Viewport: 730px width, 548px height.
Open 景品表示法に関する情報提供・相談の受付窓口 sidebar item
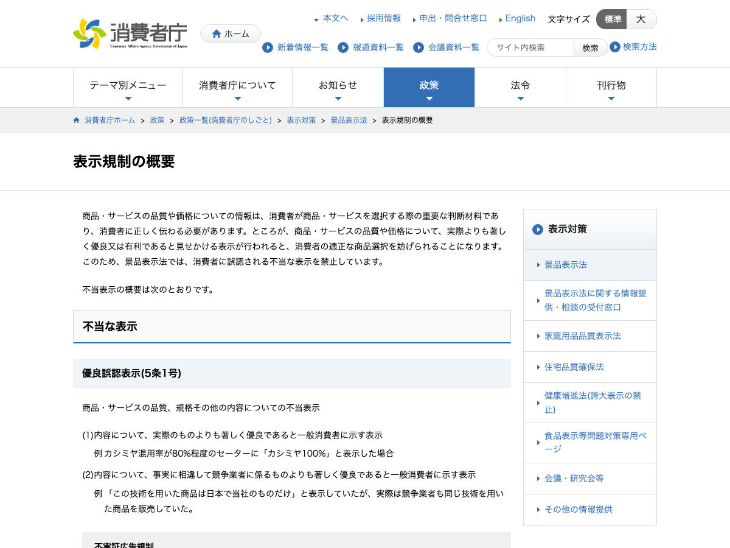pyautogui.click(x=590, y=300)
